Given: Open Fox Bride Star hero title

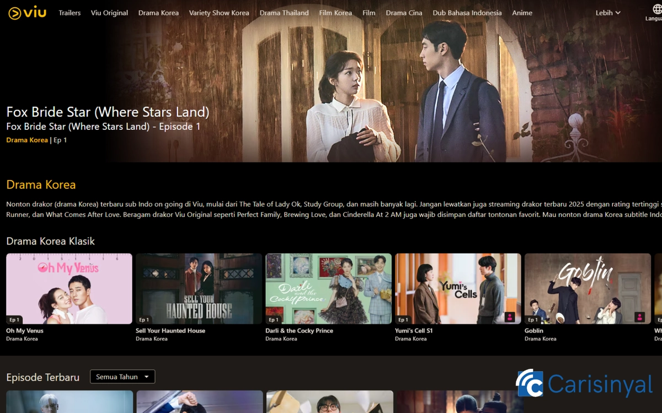Looking at the screenshot, I should (108, 112).
